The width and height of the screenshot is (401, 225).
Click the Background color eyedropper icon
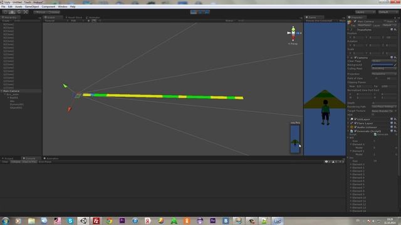click(x=395, y=65)
